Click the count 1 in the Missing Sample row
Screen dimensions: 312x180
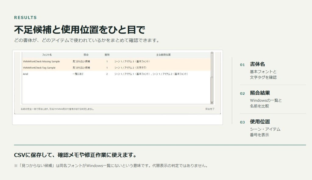tap(107, 62)
